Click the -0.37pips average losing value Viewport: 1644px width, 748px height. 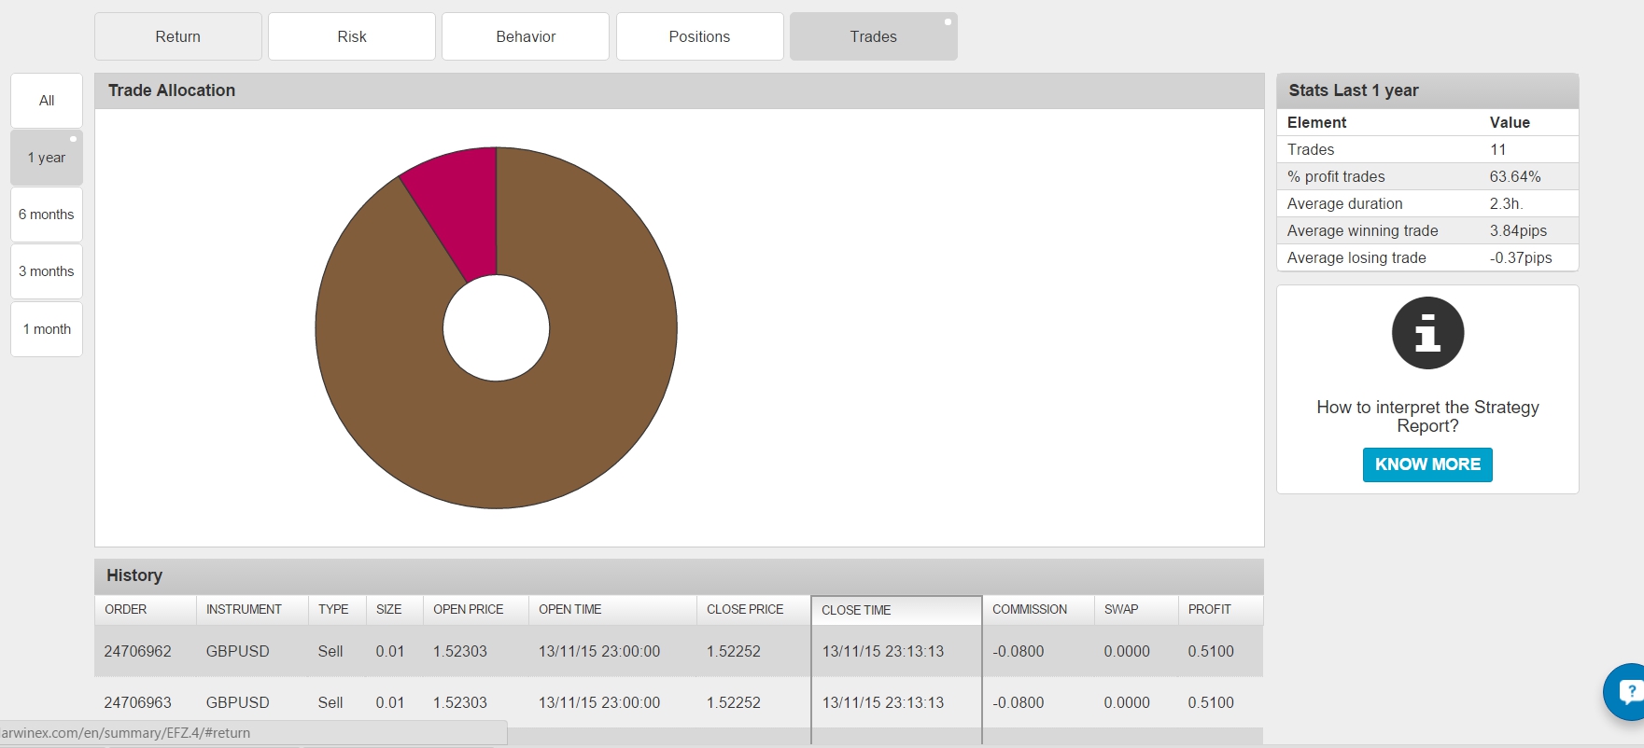pos(1521,257)
